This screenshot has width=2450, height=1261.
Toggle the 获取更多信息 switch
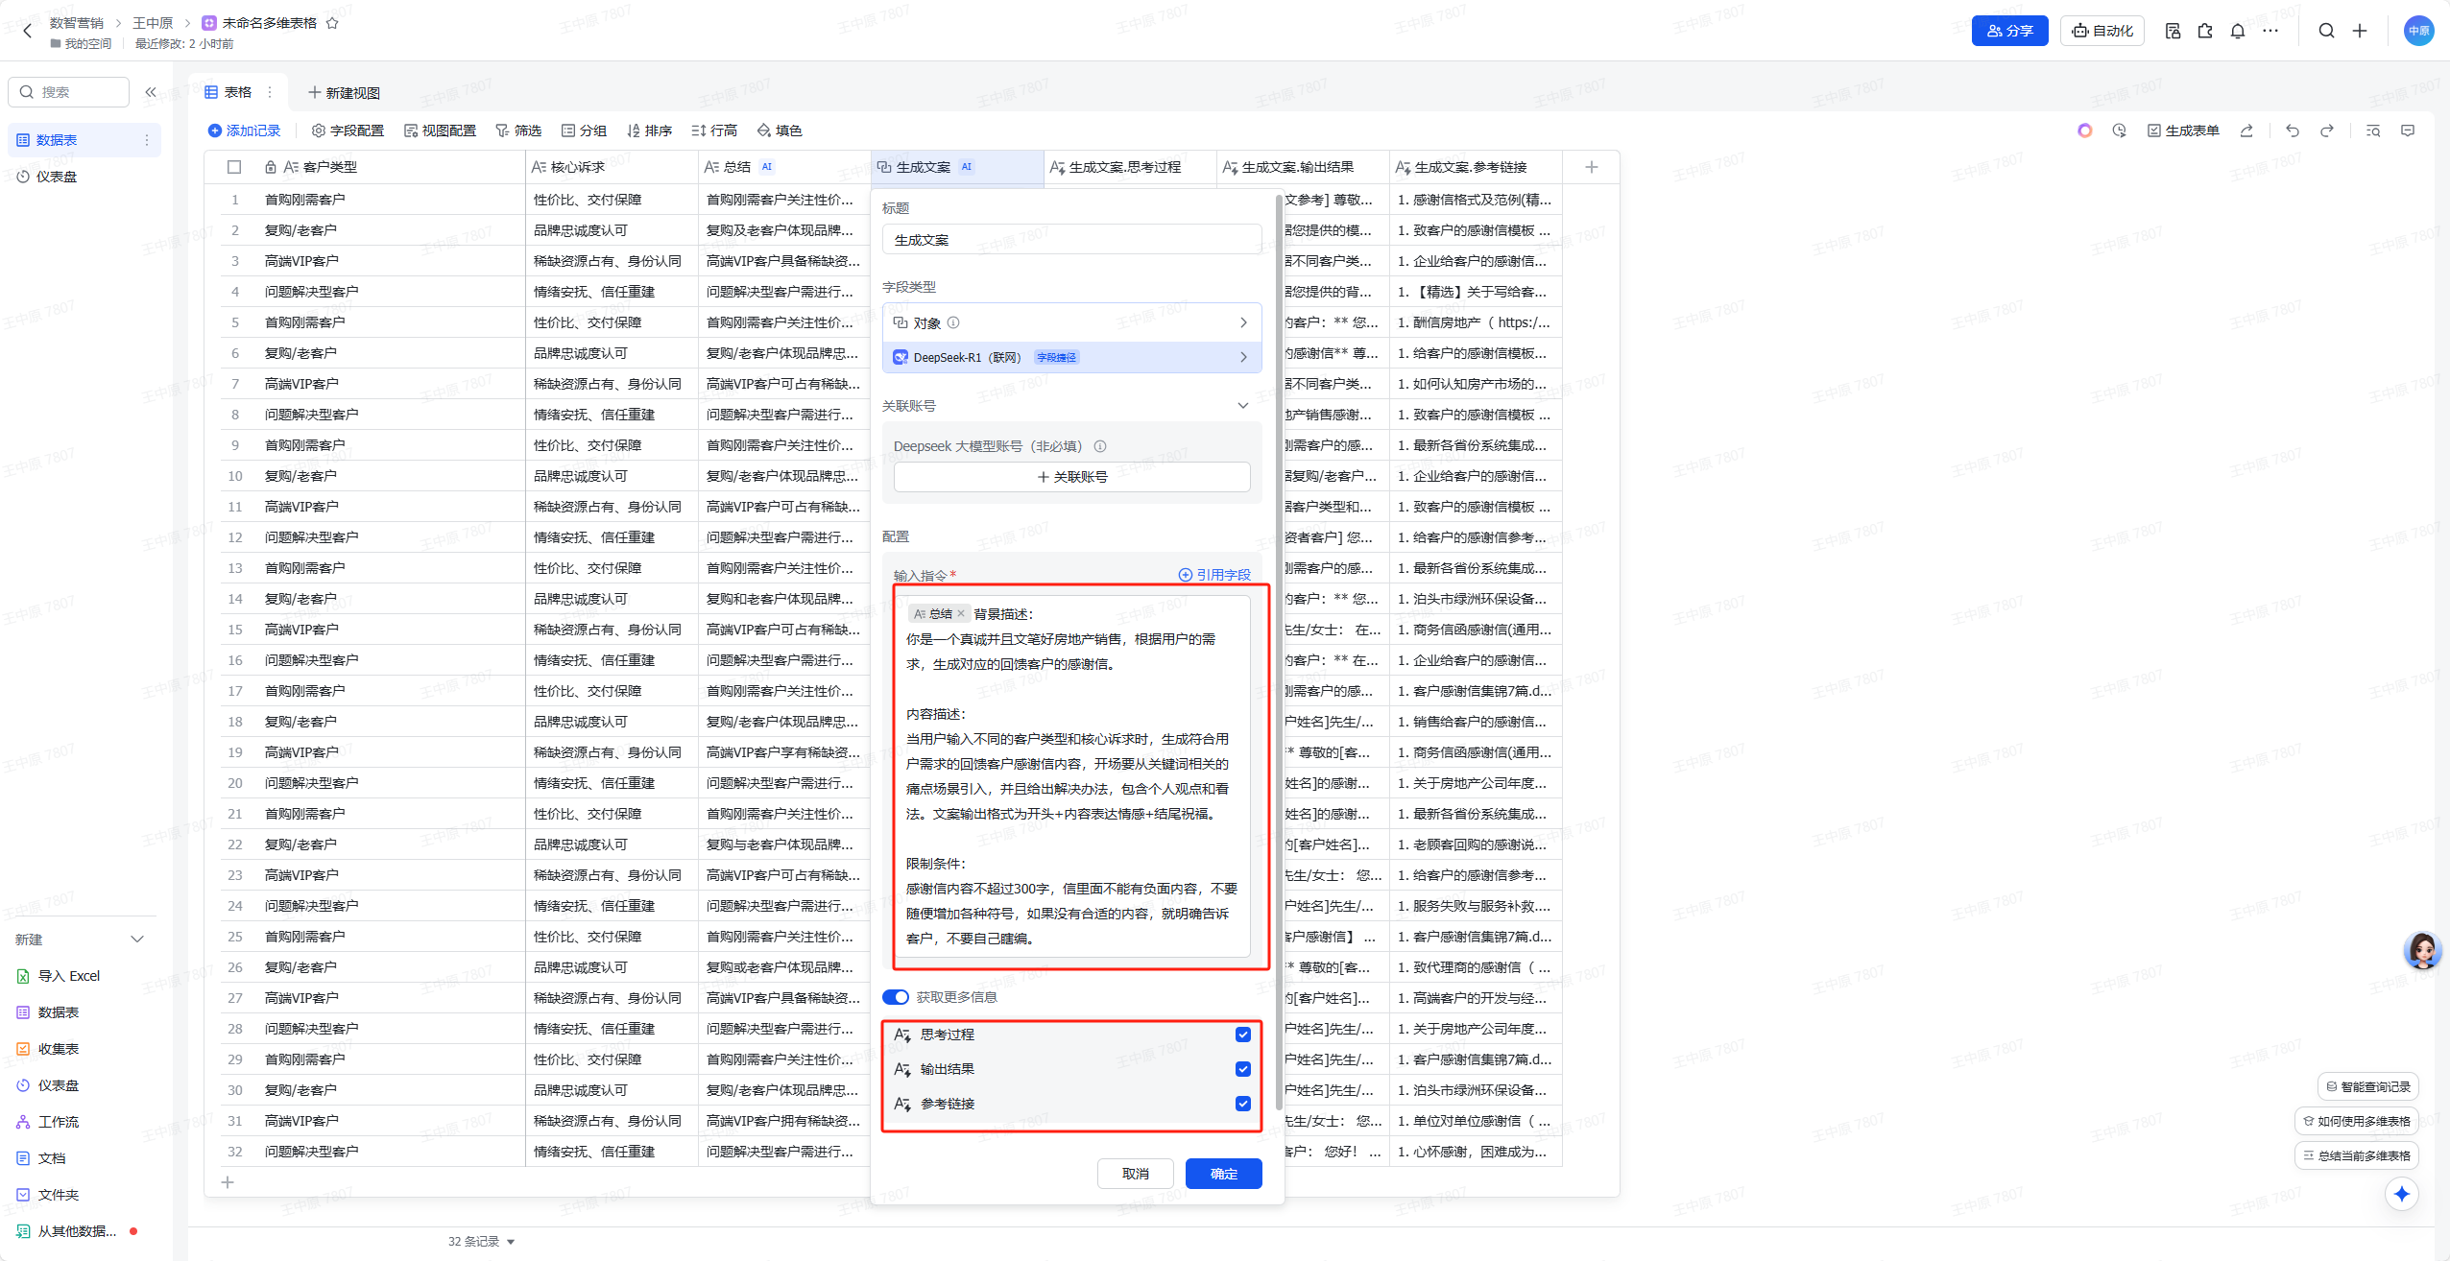point(896,997)
